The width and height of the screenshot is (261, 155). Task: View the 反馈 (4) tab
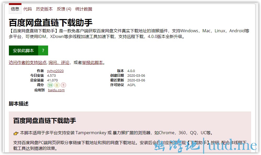pos(64,9)
